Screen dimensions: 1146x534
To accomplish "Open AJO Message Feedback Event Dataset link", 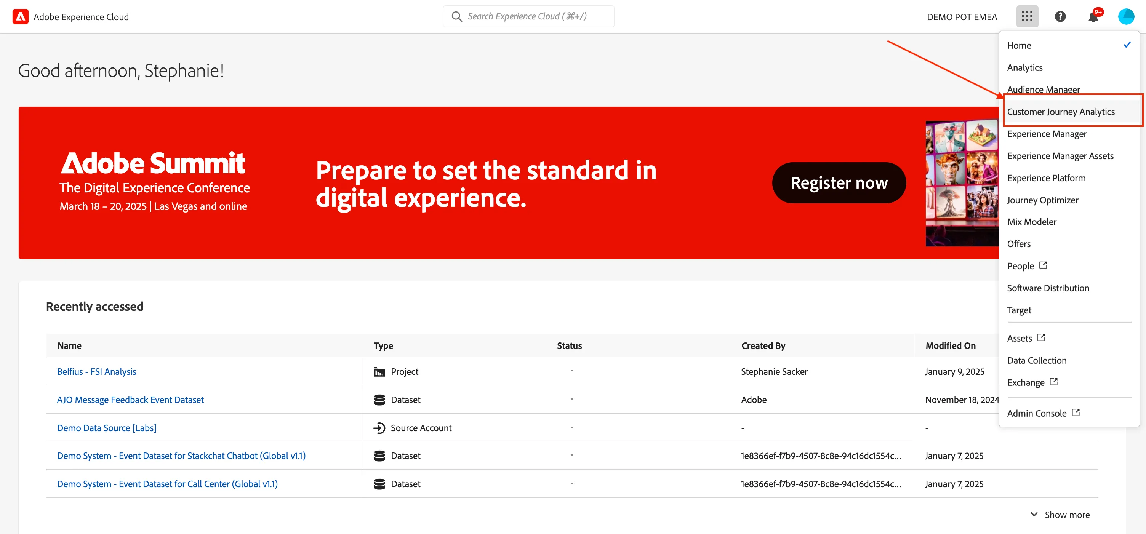I will tap(130, 399).
